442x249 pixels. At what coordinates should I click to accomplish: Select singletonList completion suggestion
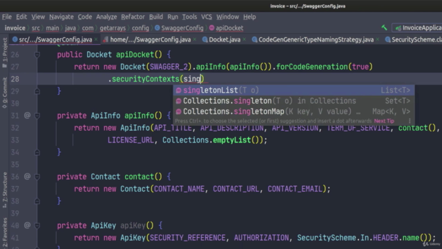click(294, 90)
